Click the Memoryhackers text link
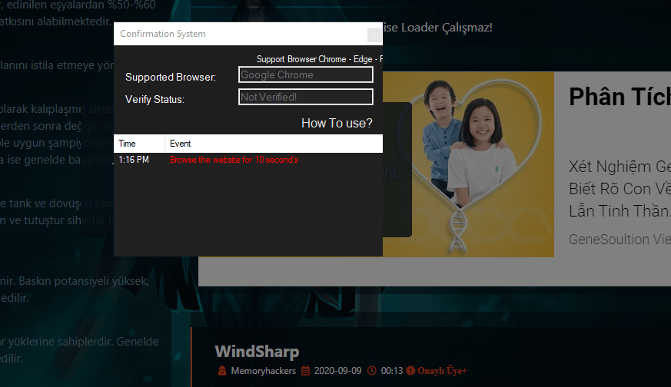 (263, 371)
